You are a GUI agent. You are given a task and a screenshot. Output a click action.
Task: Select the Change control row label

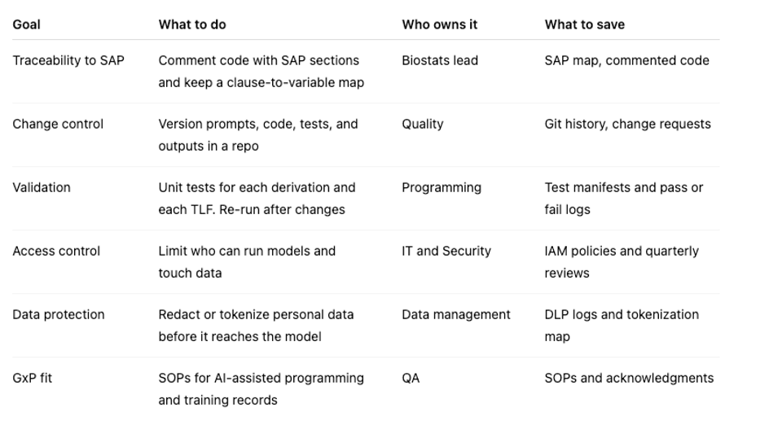coord(58,124)
